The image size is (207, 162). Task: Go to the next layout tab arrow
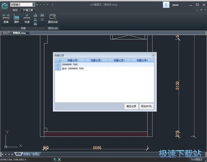tap(9, 154)
